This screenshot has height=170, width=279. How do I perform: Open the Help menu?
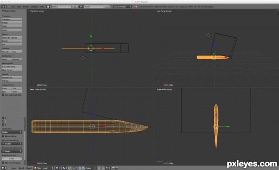pyautogui.click(x=42, y=7)
